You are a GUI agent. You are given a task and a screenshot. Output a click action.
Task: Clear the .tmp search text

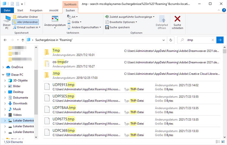tap(213, 40)
